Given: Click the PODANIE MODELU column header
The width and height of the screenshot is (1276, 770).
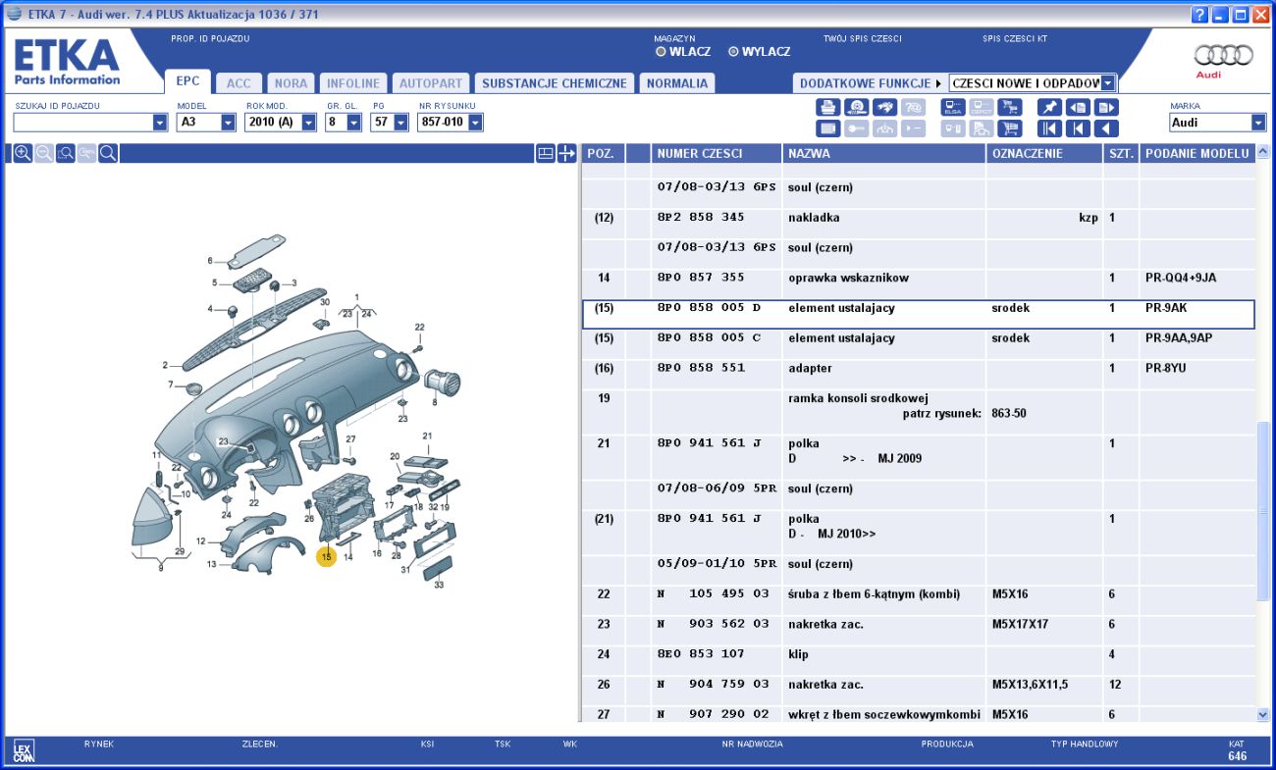Looking at the screenshot, I should (x=1197, y=153).
